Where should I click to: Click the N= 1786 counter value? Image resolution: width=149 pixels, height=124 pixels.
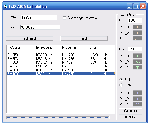(x=68, y=59)
